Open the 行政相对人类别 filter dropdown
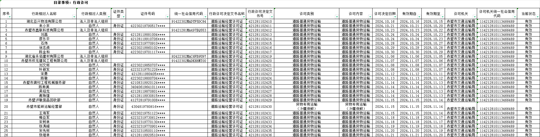The height and width of the screenshot is (137, 540). [x=109, y=17]
